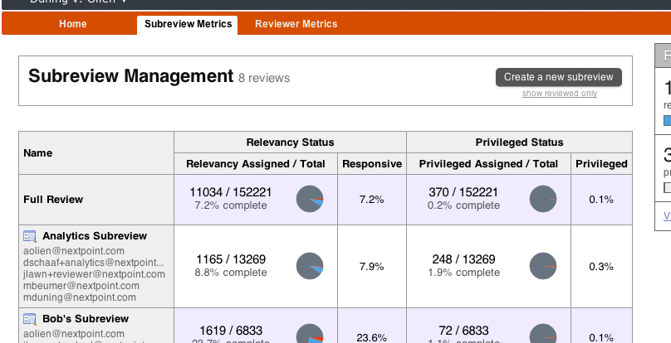
Task: Click Privileged Assigned / Total header
Action: tap(488, 164)
